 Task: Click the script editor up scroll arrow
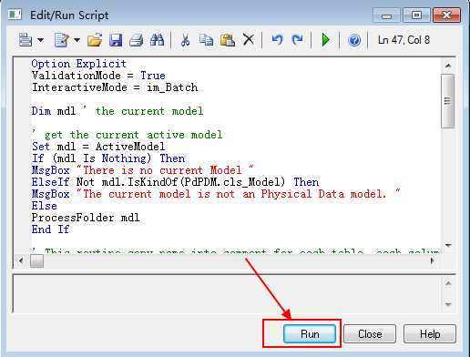(x=448, y=66)
